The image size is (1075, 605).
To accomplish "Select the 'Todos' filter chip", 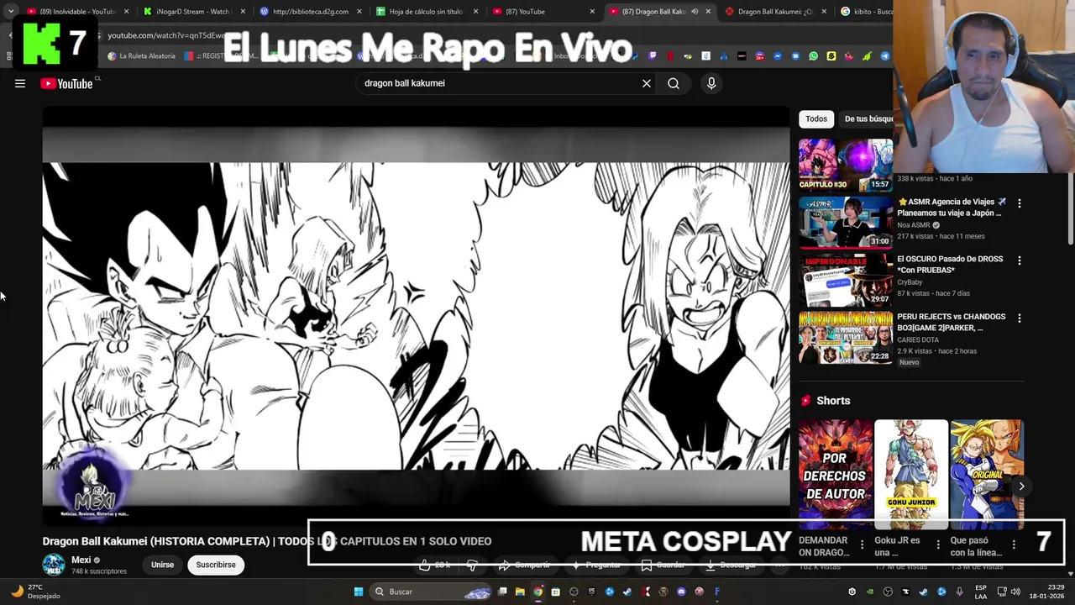I will pos(816,118).
